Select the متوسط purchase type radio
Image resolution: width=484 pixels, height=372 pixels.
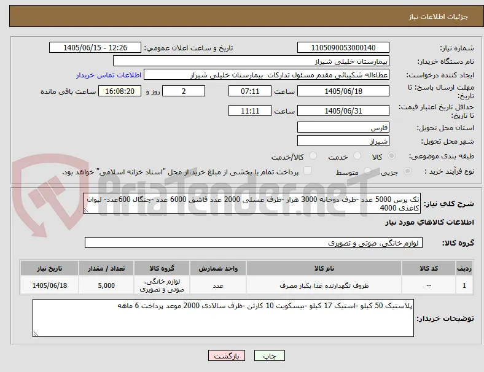[x=367, y=171]
